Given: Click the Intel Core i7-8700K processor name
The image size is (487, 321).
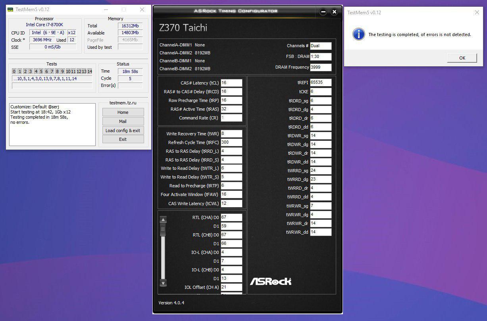Looking at the screenshot, I should coord(44,25).
